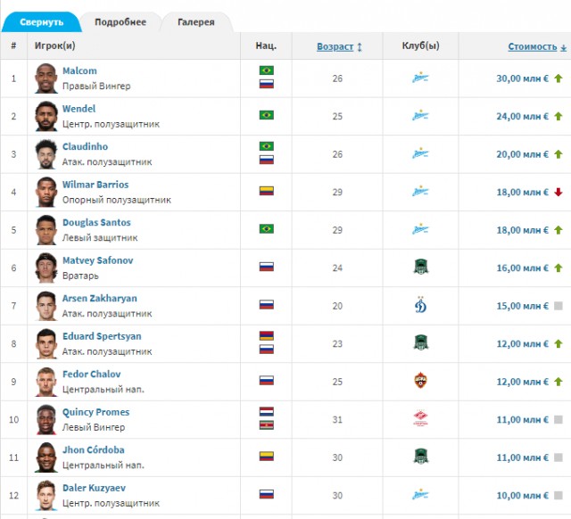This screenshot has height=519, width=571.
Task: Open Claudinho's player profile link
Action: click(x=86, y=146)
